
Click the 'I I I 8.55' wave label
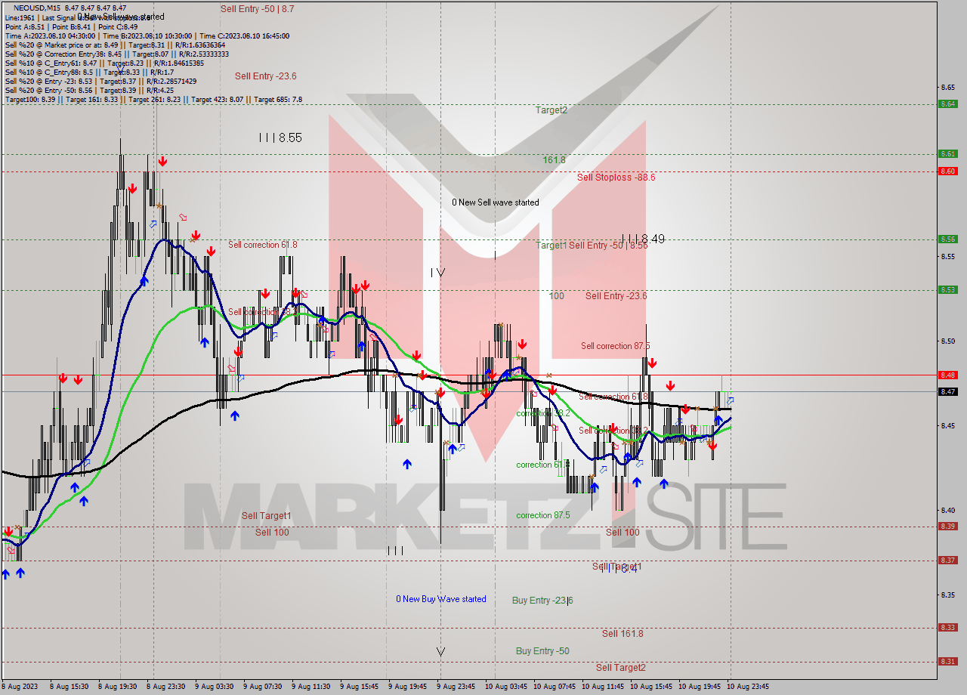click(x=280, y=138)
